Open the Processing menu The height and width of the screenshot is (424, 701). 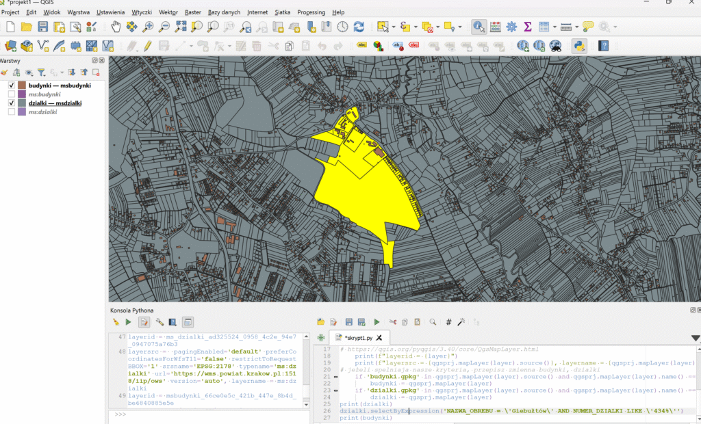point(311,12)
